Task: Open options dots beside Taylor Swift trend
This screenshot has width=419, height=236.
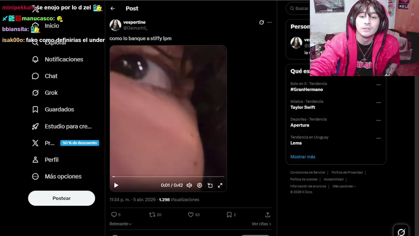Action: [x=378, y=103]
